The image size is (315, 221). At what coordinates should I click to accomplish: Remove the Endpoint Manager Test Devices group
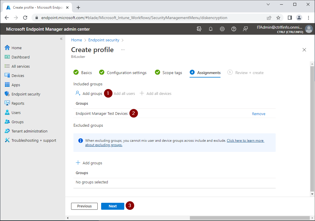point(258,114)
